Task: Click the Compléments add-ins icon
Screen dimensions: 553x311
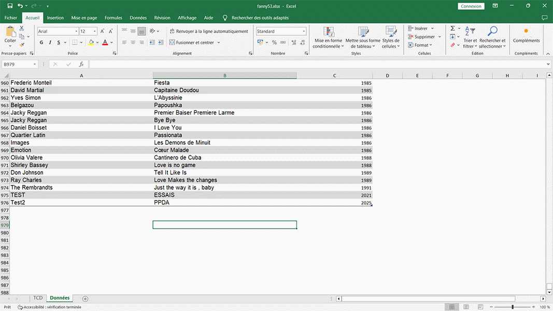Action: click(x=526, y=32)
